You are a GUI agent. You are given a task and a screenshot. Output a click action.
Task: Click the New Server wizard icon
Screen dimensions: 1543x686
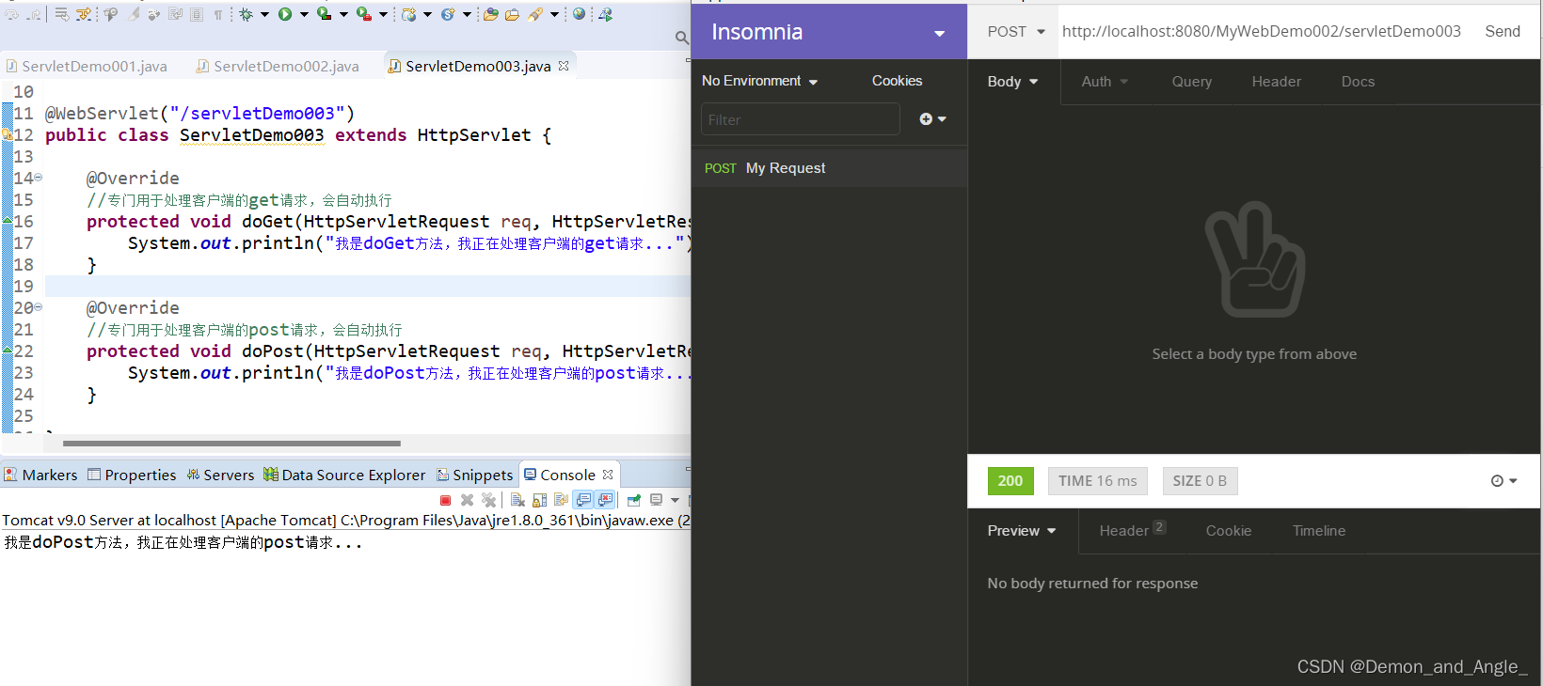408,14
